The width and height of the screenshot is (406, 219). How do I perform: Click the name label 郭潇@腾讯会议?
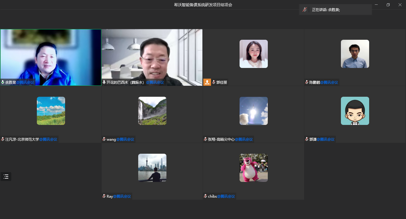[322, 139]
